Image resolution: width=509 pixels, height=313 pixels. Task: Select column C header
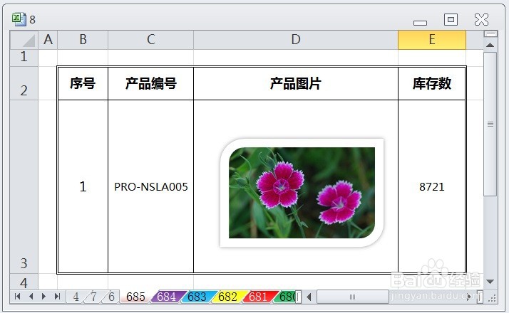[x=150, y=40]
